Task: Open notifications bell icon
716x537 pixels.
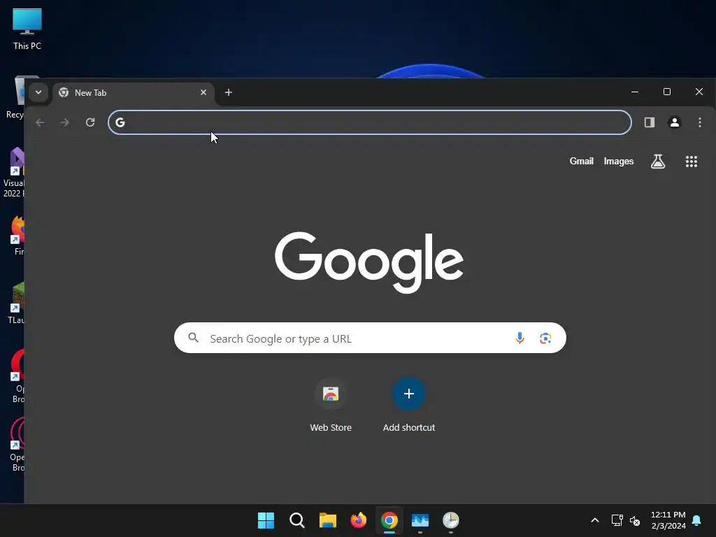Action: [x=697, y=520]
